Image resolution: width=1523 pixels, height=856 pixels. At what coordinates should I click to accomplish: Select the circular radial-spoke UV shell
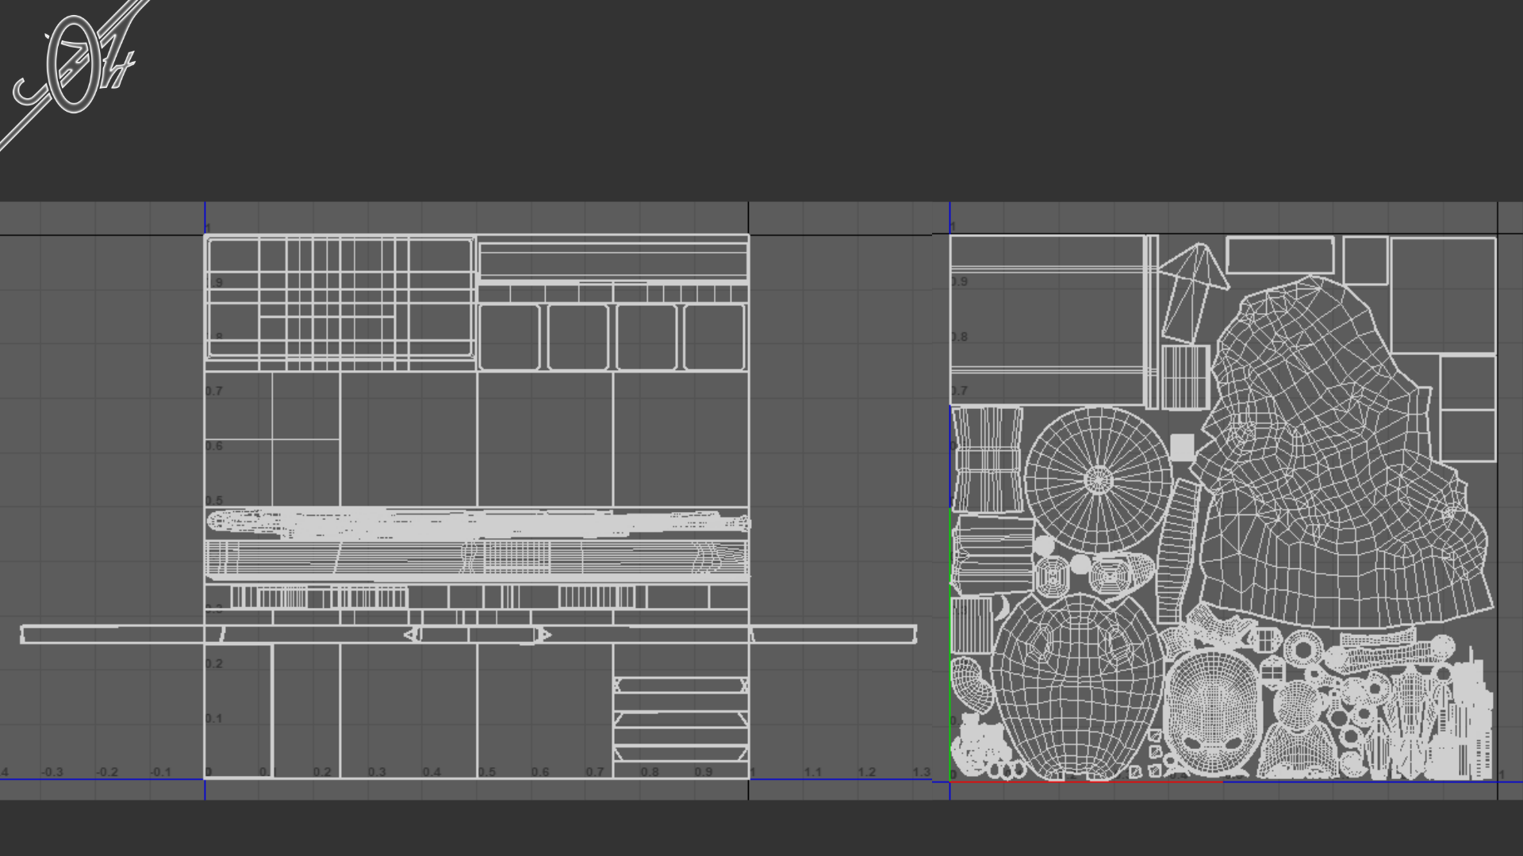pos(1098,479)
